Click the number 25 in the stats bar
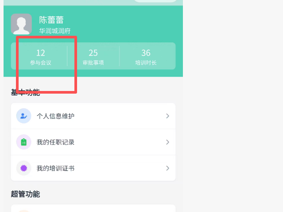Image resolution: width=283 pixels, height=212 pixels. point(93,53)
